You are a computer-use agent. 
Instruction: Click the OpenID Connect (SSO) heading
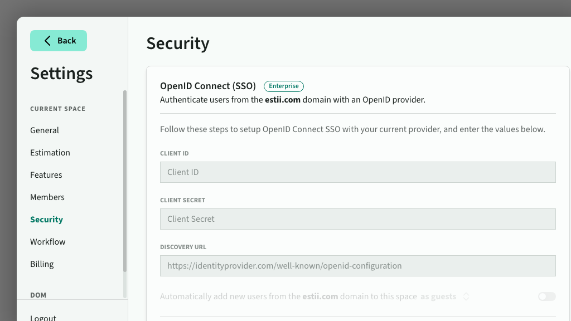[208, 86]
